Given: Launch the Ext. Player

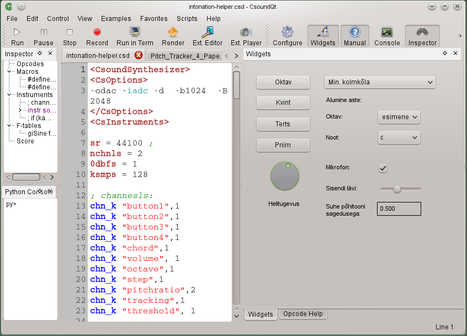Looking at the screenshot, I should point(246,36).
